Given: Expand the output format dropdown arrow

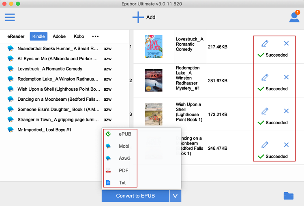Looking at the screenshot, I should coord(175,196).
